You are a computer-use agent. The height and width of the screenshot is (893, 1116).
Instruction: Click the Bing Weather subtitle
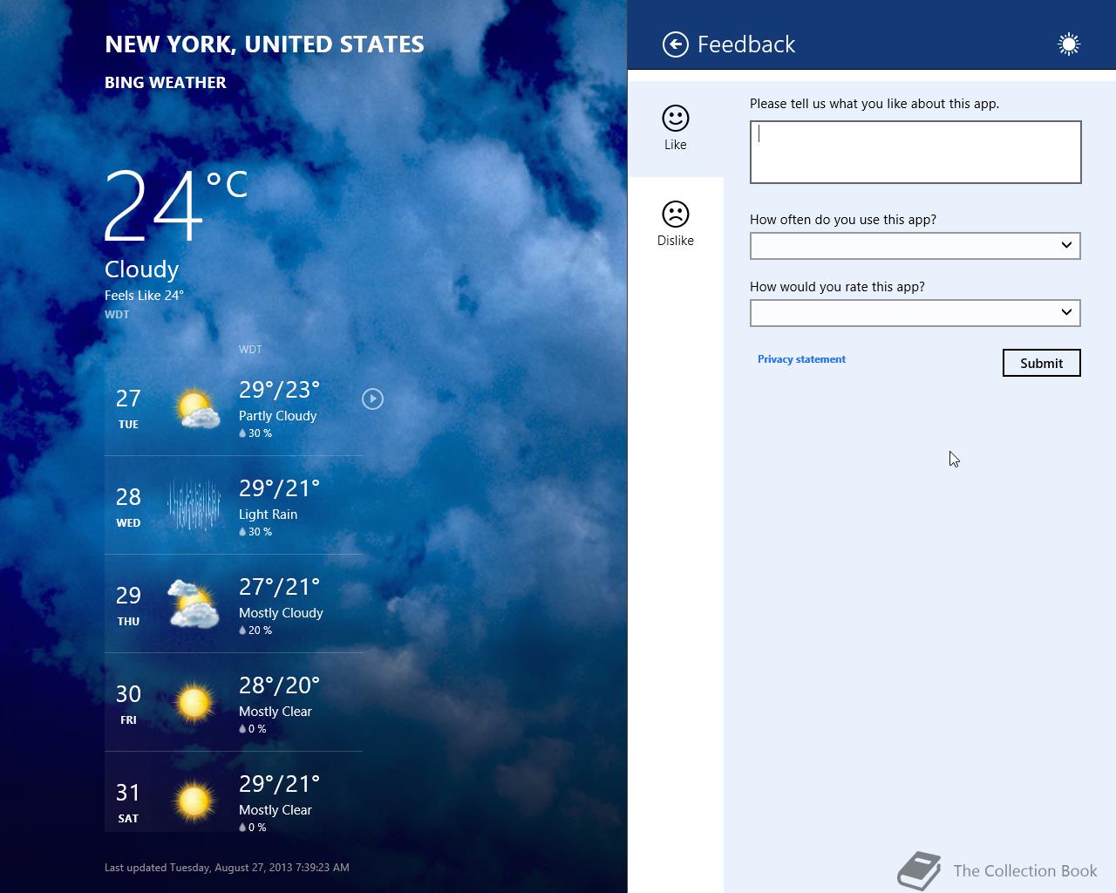[166, 83]
